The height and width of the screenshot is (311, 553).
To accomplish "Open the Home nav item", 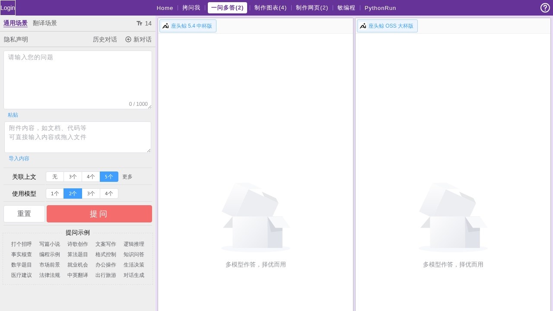I will (165, 8).
